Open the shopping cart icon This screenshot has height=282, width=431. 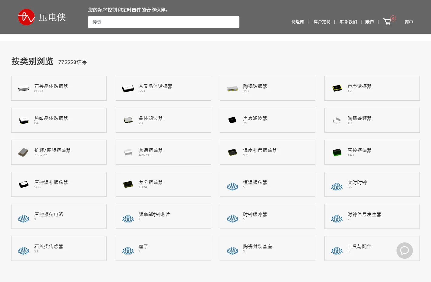tap(387, 21)
